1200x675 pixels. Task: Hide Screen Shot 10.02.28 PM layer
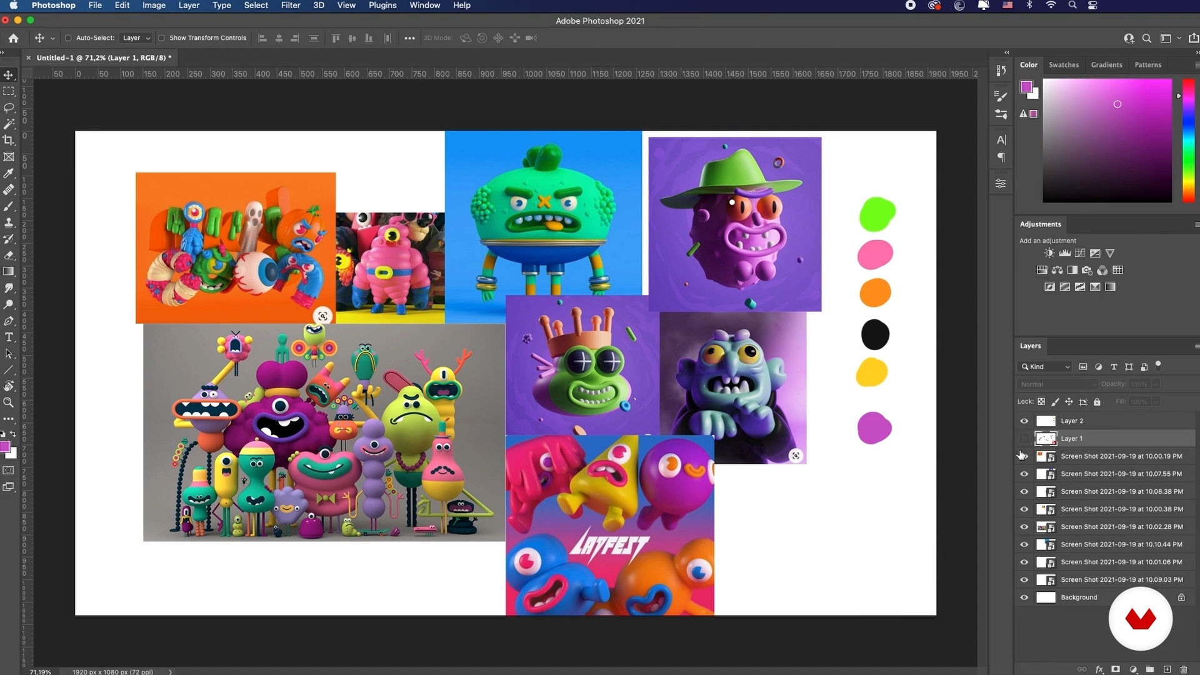click(1024, 527)
